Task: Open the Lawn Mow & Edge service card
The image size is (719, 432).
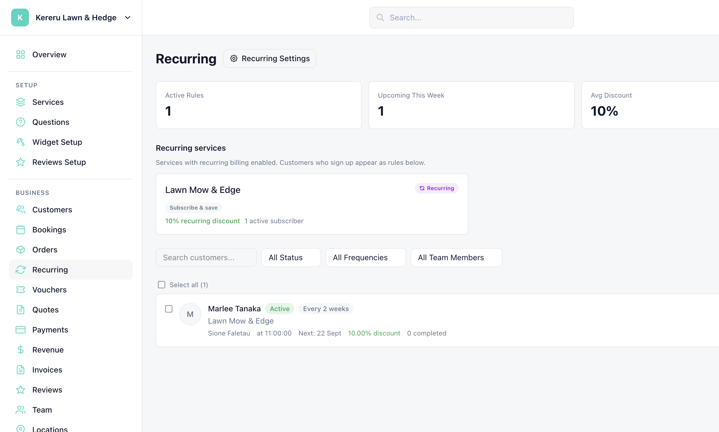Action: (312, 204)
